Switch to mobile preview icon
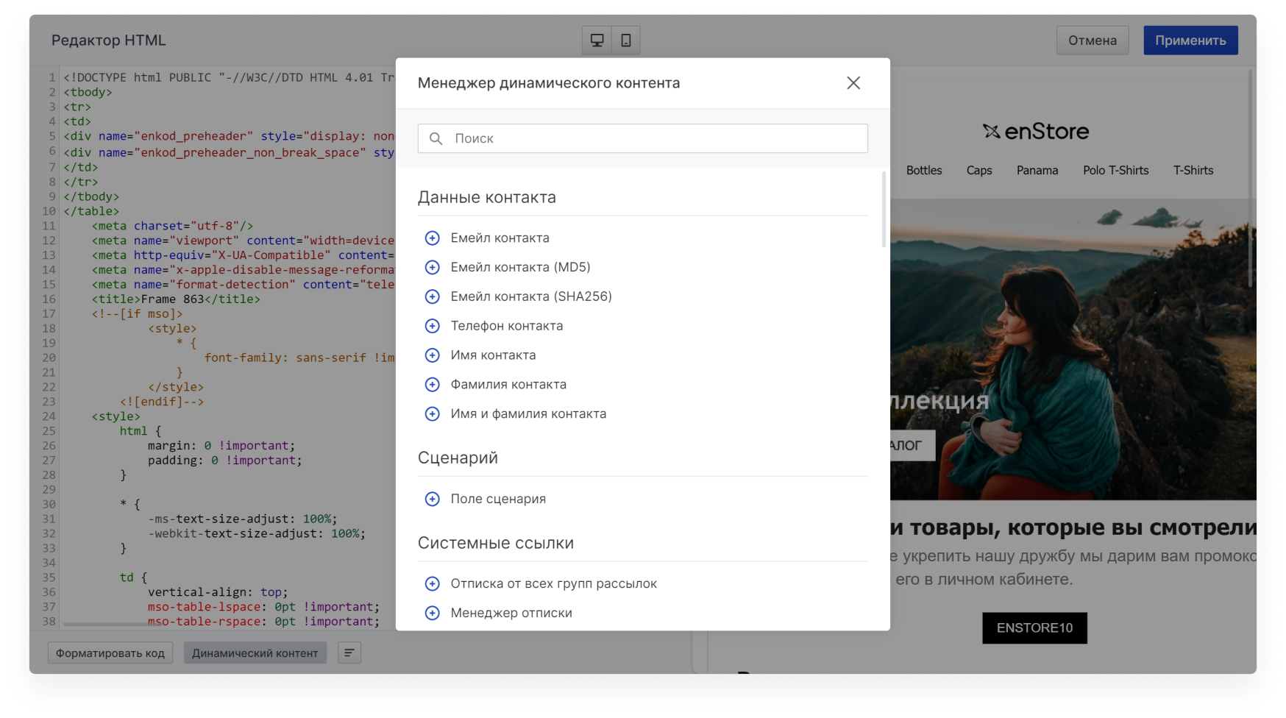Image resolution: width=1286 pixels, height=718 pixels. pos(626,40)
